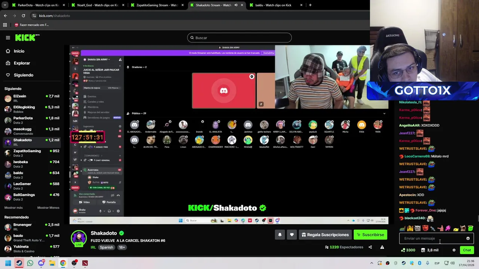Open site information icon in address bar
The width and height of the screenshot is (479, 269).
[34, 16]
